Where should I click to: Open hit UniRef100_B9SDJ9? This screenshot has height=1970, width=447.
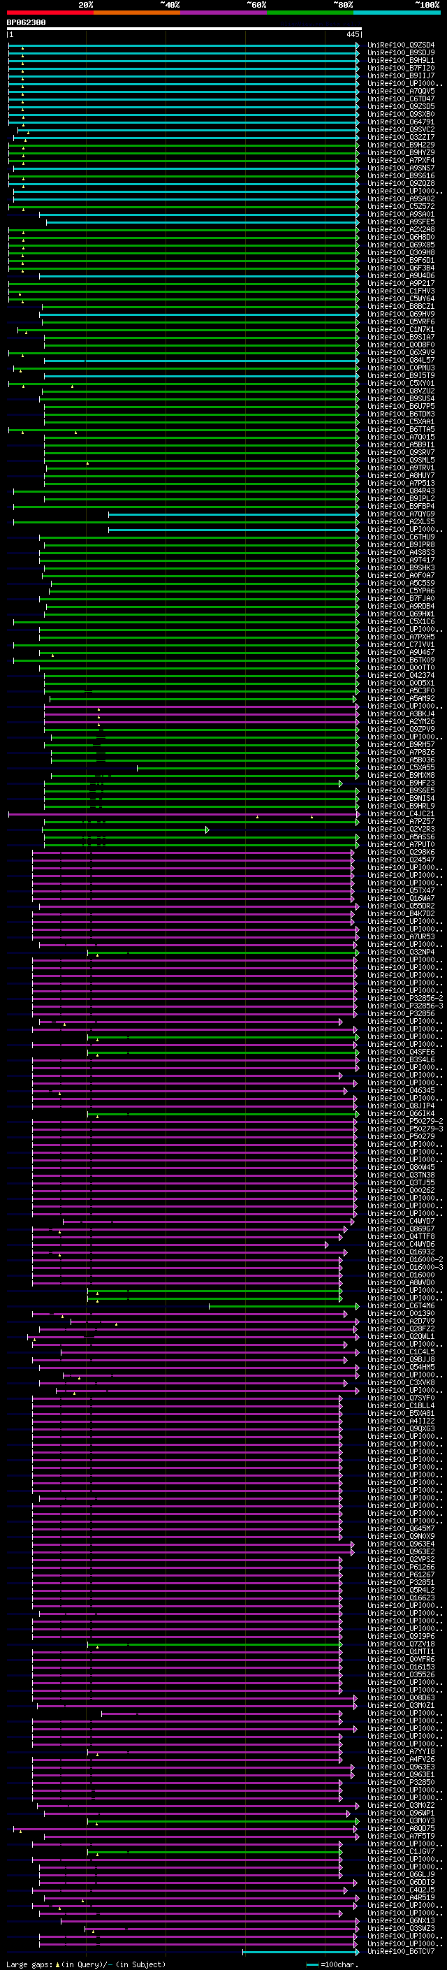(401, 53)
